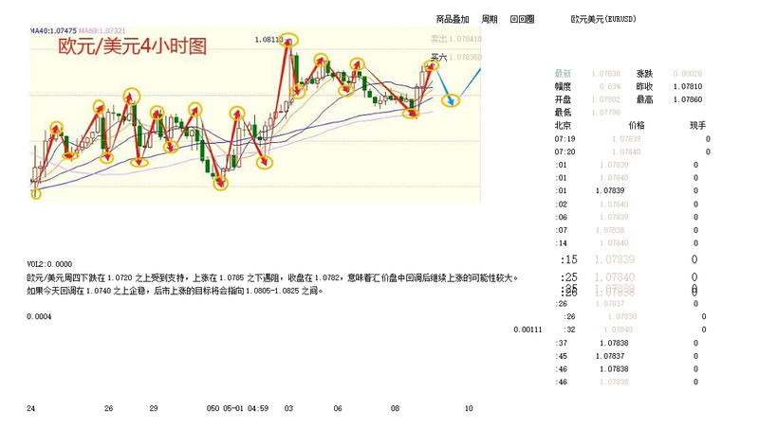Viewport: 759px width, 445px height.
Task: Click the 昨收 value 1.07810
Action: [687, 86]
